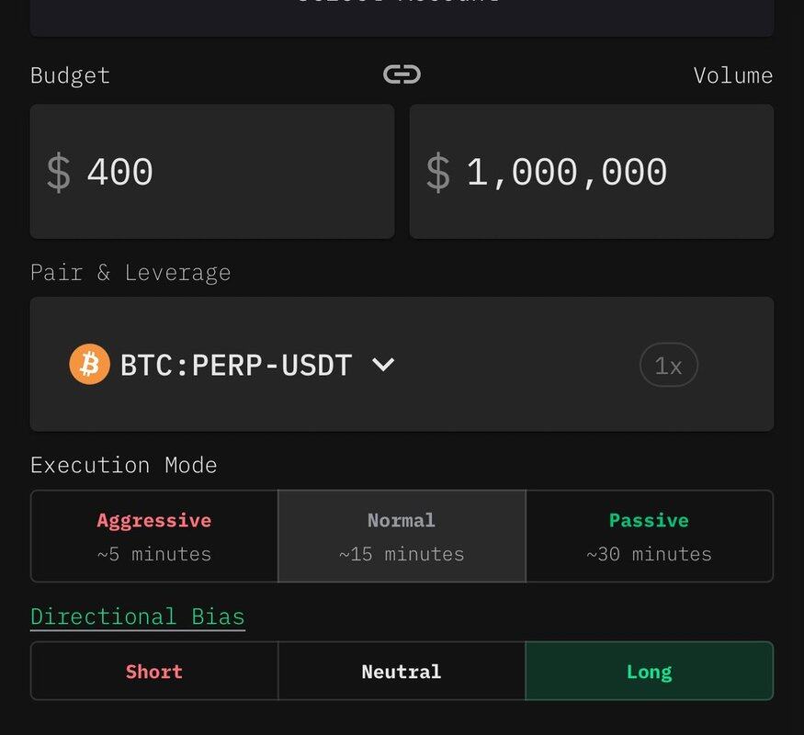The height and width of the screenshot is (735, 804).
Task: Select Aggressive execution mode
Action: coord(154,537)
